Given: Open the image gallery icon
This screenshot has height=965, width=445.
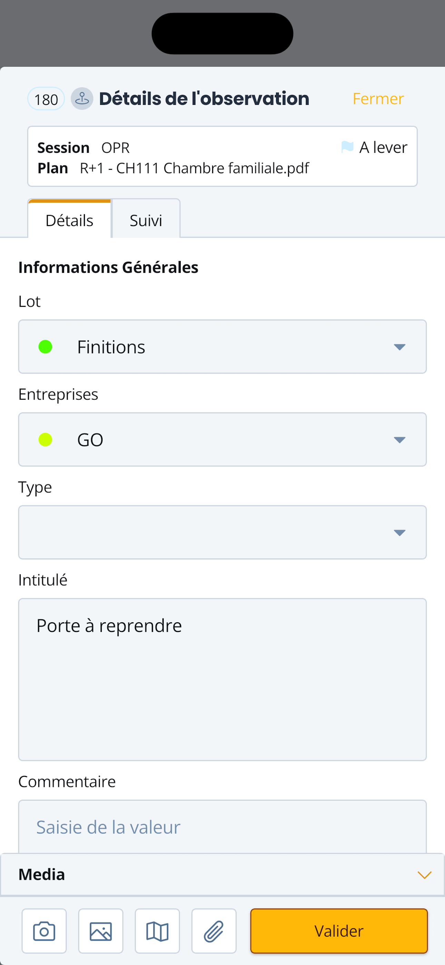Looking at the screenshot, I should [x=101, y=930].
